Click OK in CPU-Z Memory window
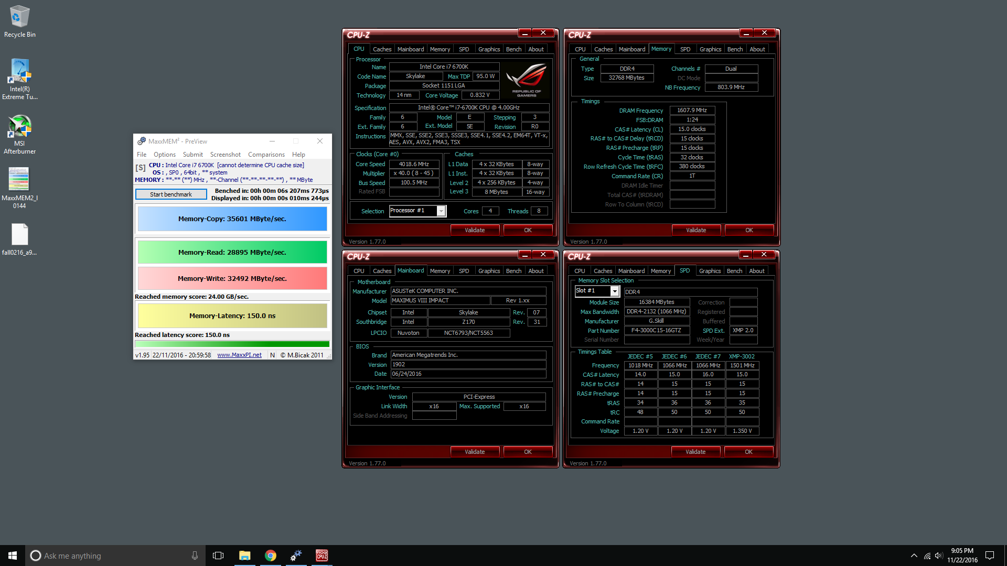 point(749,230)
